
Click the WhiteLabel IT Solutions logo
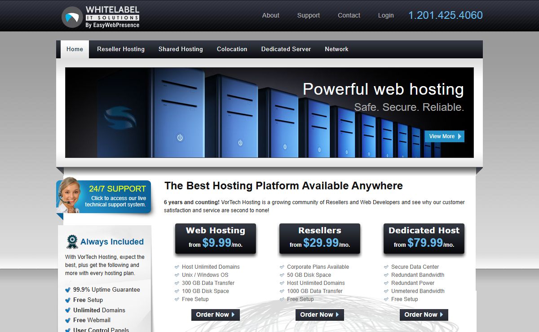pyautogui.click(x=101, y=17)
